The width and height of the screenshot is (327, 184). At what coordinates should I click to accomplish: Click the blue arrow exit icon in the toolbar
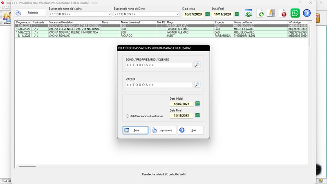(307, 13)
